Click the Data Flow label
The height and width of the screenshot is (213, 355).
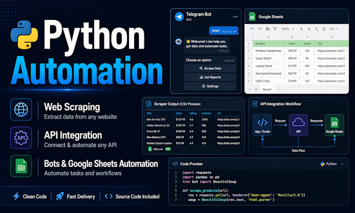tap(299, 150)
